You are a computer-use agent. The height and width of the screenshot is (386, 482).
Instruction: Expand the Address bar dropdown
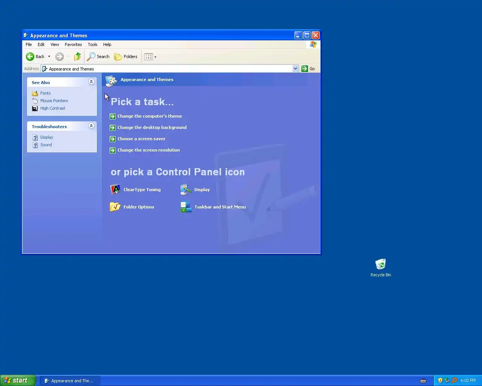coord(295,69)
